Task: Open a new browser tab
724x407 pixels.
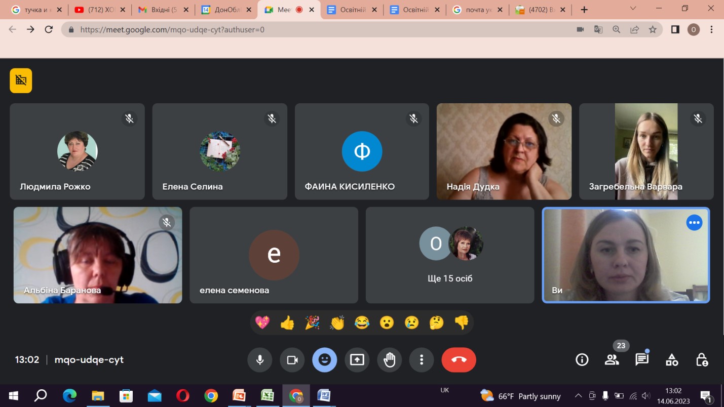Action: [584, 10]
